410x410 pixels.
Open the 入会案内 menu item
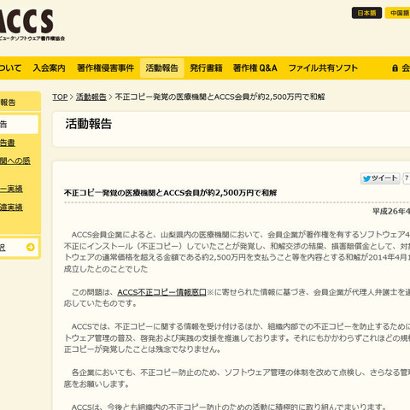[50, 68]
